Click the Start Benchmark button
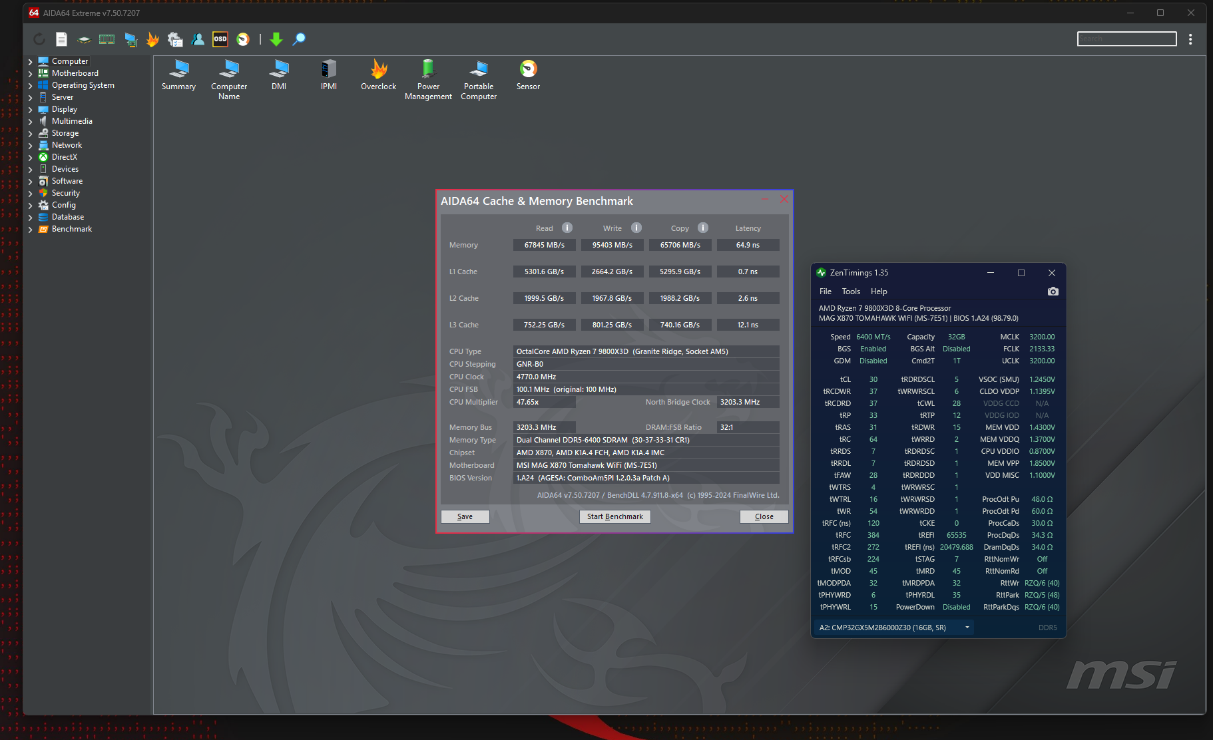This screenshot has width=1213, height=740. [615, 516]
